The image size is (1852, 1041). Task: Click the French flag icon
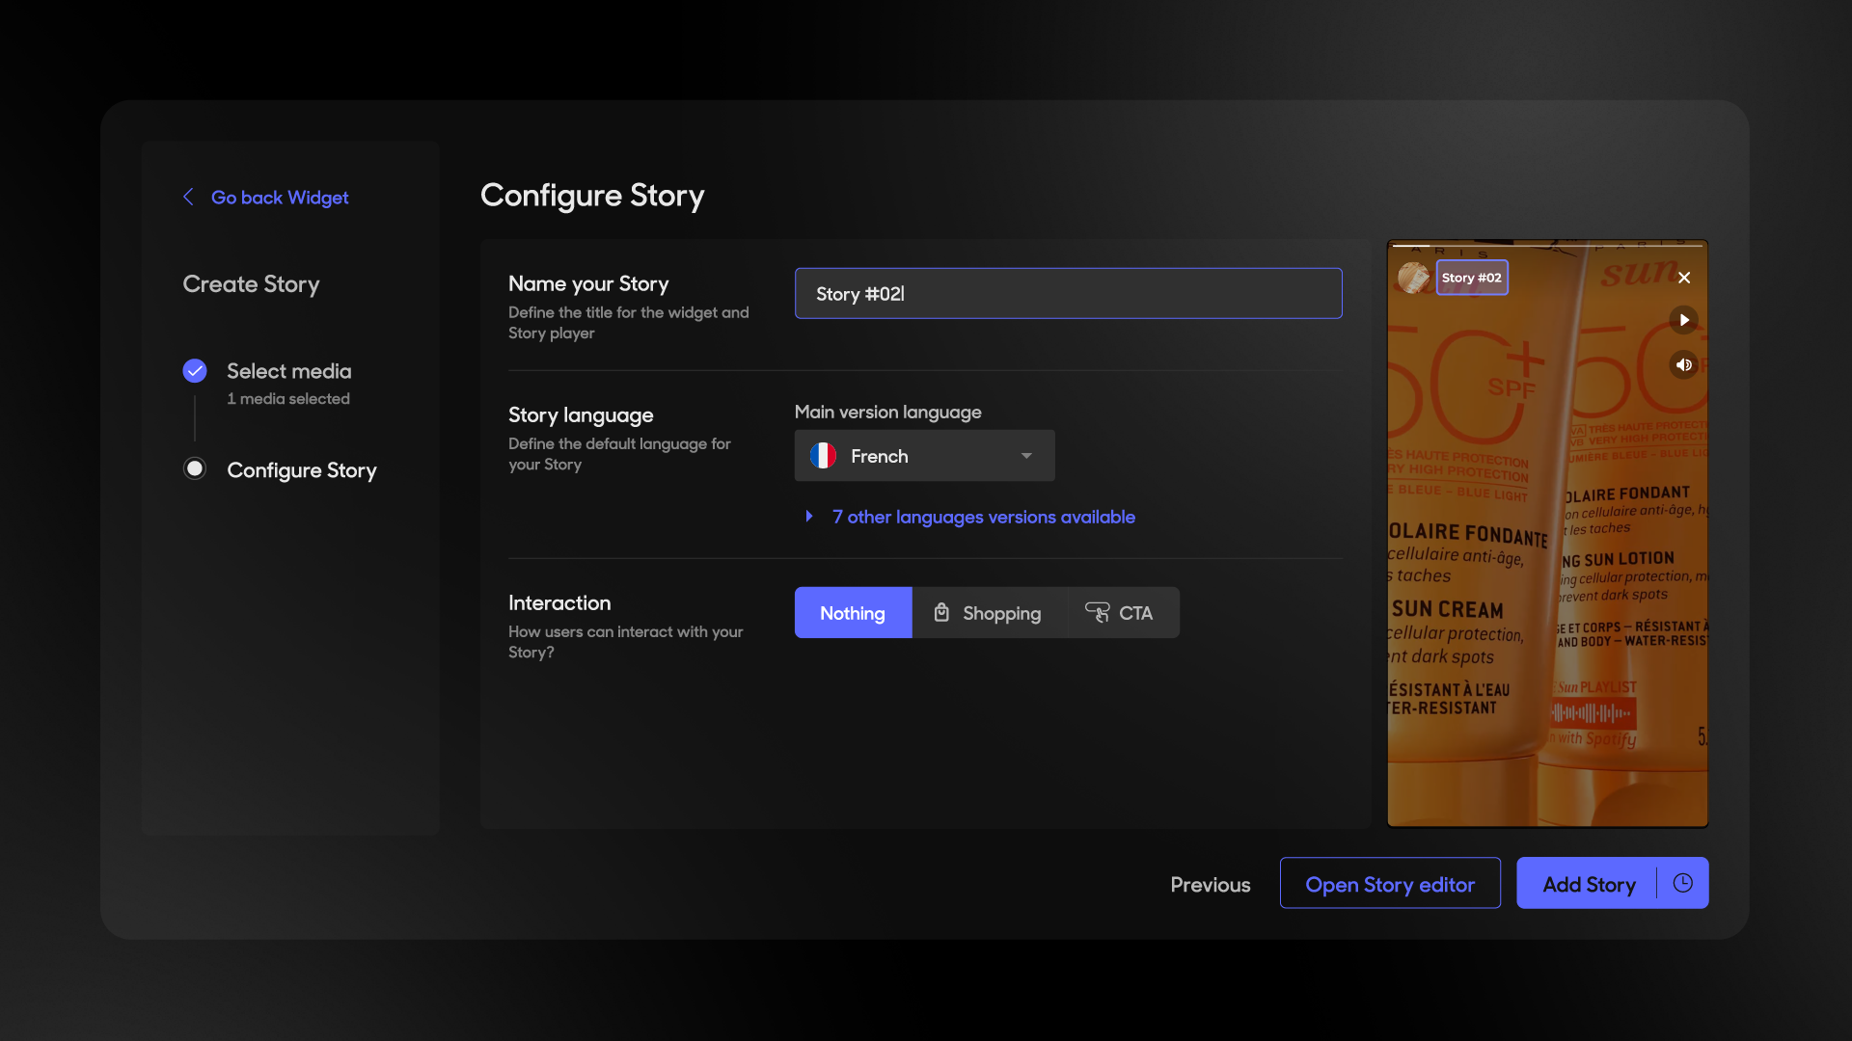823,456
